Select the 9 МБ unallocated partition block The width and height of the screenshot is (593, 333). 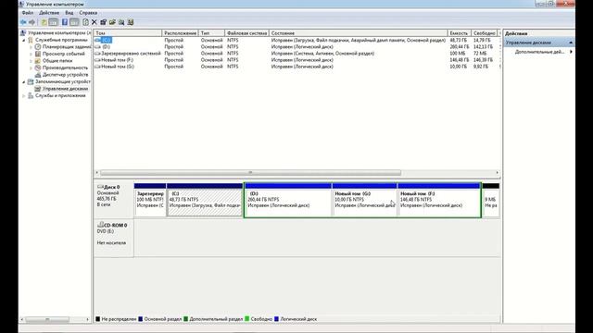[491, 200]
